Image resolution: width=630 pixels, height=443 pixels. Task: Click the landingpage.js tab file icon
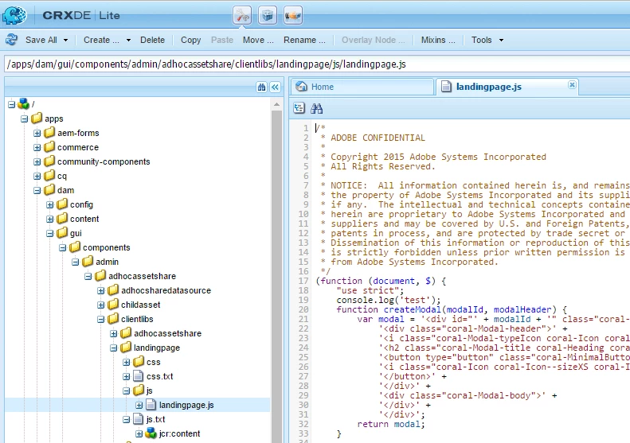point(446,87)
